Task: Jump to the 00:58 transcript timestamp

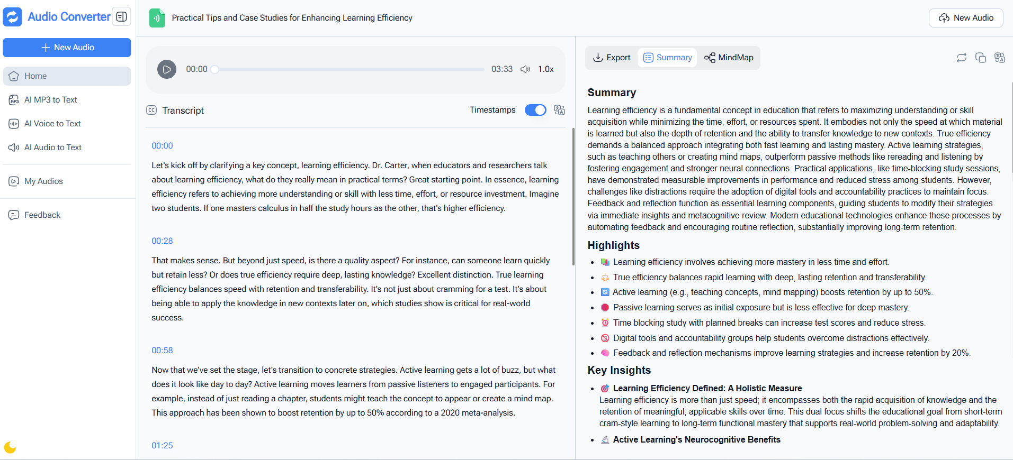Action: point(162,350)
